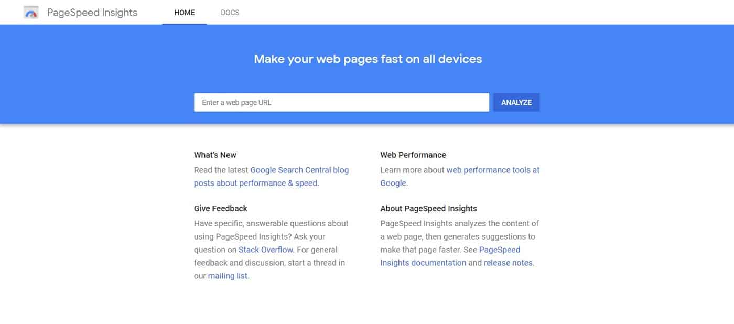
Task: Click the Give Feedback section heading
Action: 220,208
